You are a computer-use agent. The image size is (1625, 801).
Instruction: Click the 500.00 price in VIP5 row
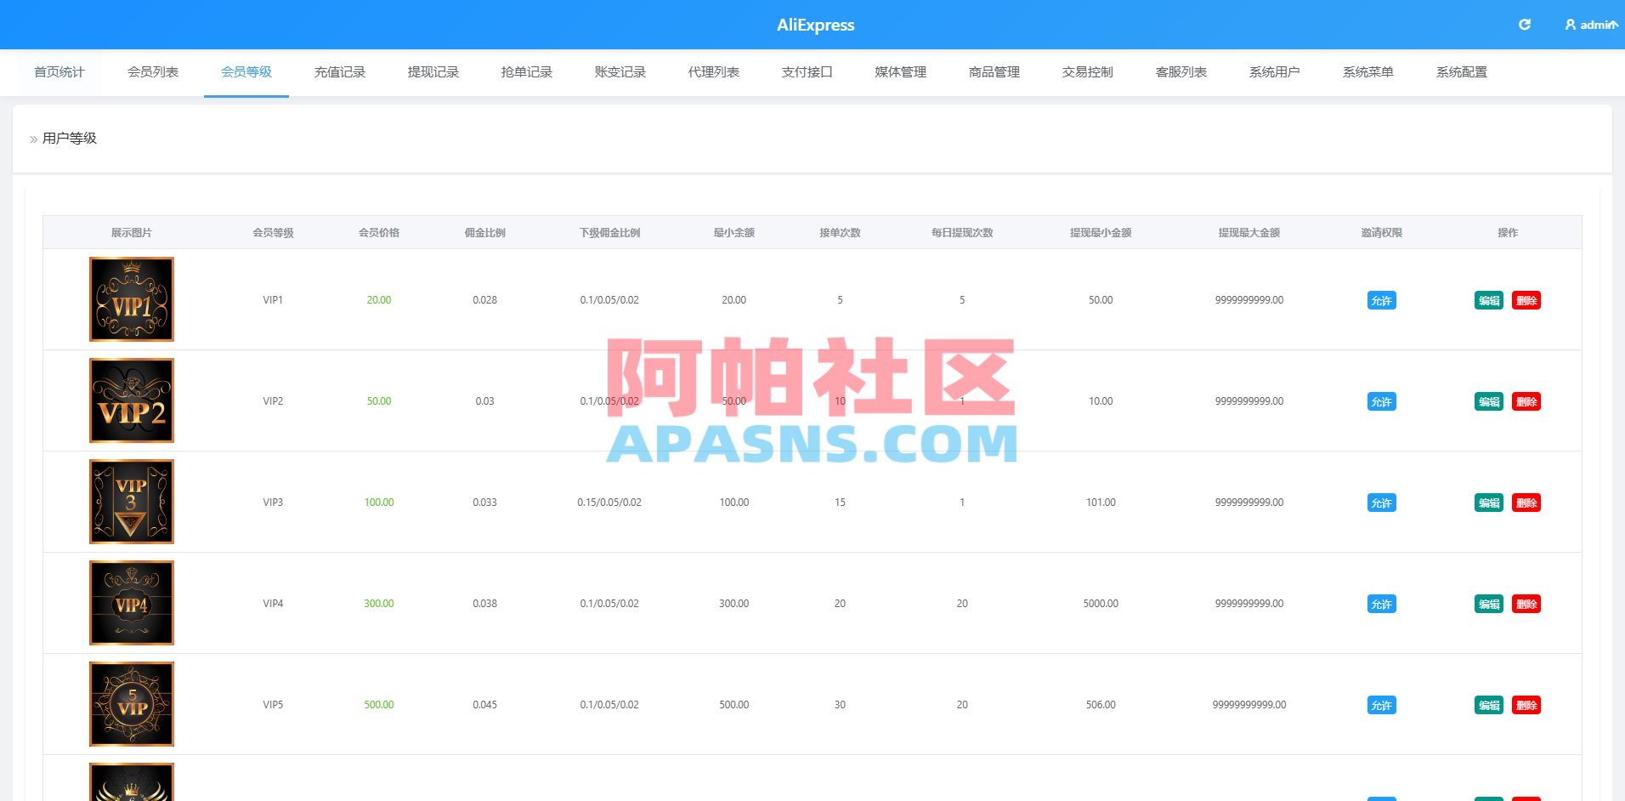[x=379, y=705]
